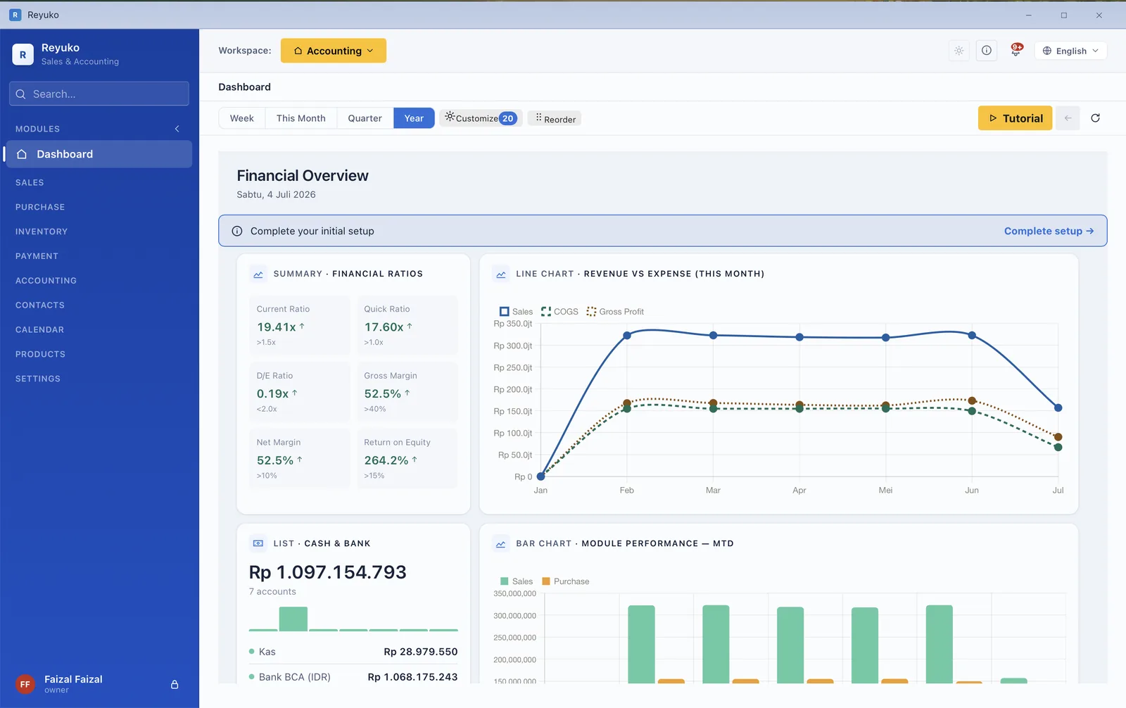Click the Quick Ratio 17.60x card
The width and height of the screenshot is (1126, 708).
407,325
